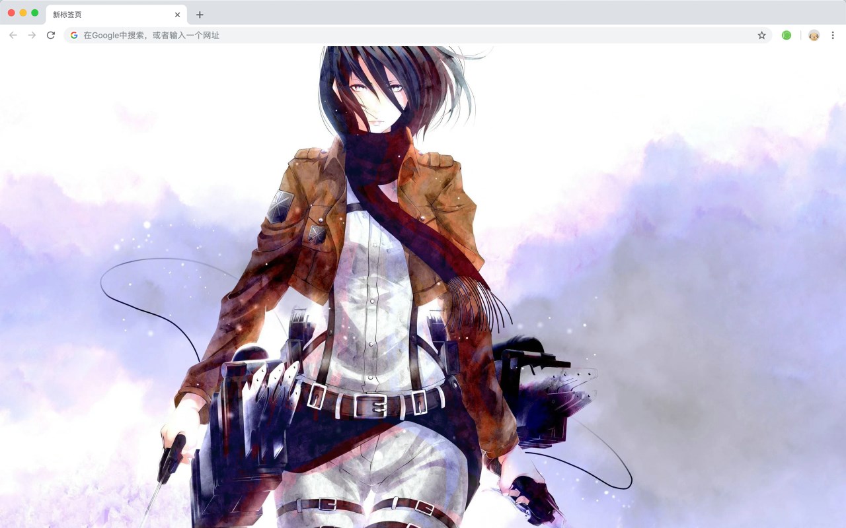Go back to the previous page
Image resolution: width=846 pixels, height=528 pixels.
pos(13,35)
